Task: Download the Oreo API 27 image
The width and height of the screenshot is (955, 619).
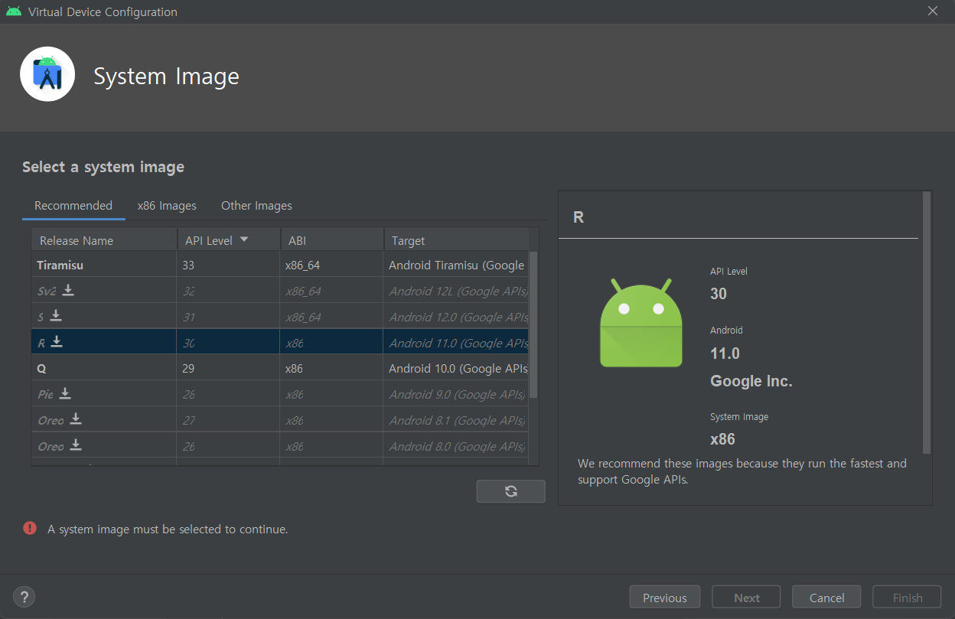Action: point(76,419)
